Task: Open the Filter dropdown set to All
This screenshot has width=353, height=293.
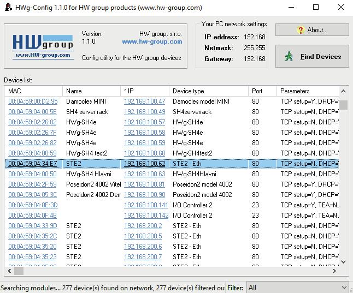Action: pyautogui.click(x=298, y=288)
